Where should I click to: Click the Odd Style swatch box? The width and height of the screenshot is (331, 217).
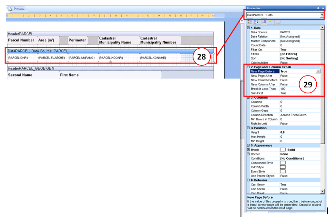(x=283, y=167)
